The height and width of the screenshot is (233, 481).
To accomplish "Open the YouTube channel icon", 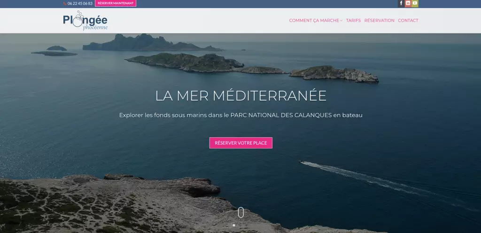I will click(415, 3).
